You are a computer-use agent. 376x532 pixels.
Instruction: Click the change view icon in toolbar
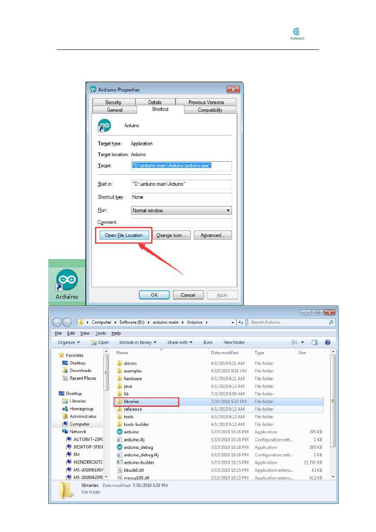coord(295,342)
